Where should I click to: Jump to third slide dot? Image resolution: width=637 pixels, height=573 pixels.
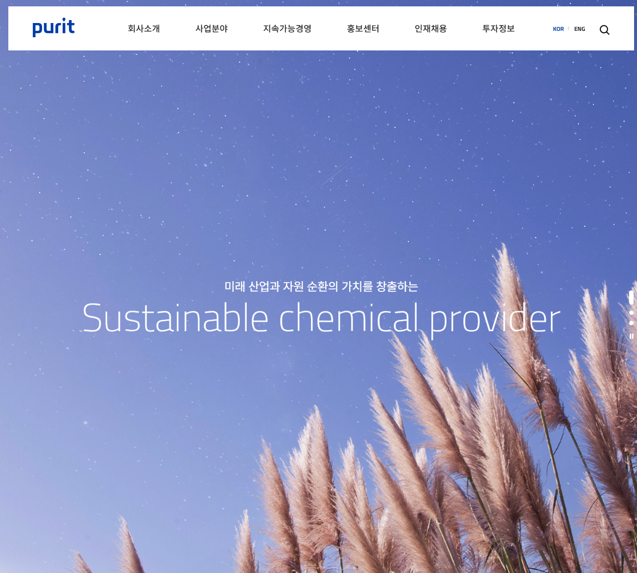pos(632,323)
